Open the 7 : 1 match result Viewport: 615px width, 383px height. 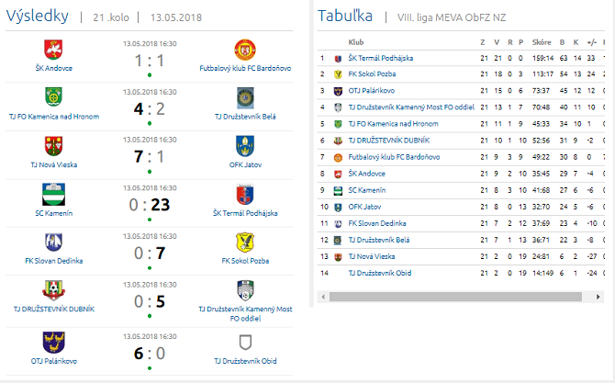pyautogui.click(x=150, y=156)
